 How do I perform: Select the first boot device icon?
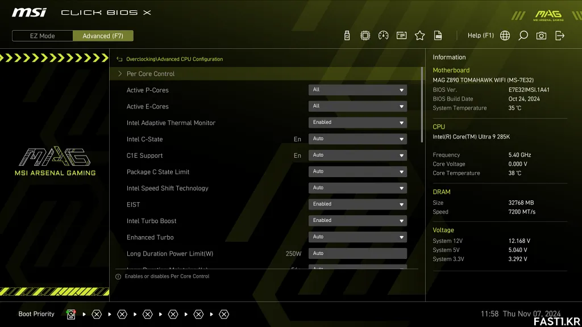(71, 315)
